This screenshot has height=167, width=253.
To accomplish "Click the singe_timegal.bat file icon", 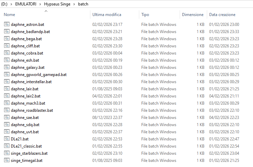I will 7,161.
